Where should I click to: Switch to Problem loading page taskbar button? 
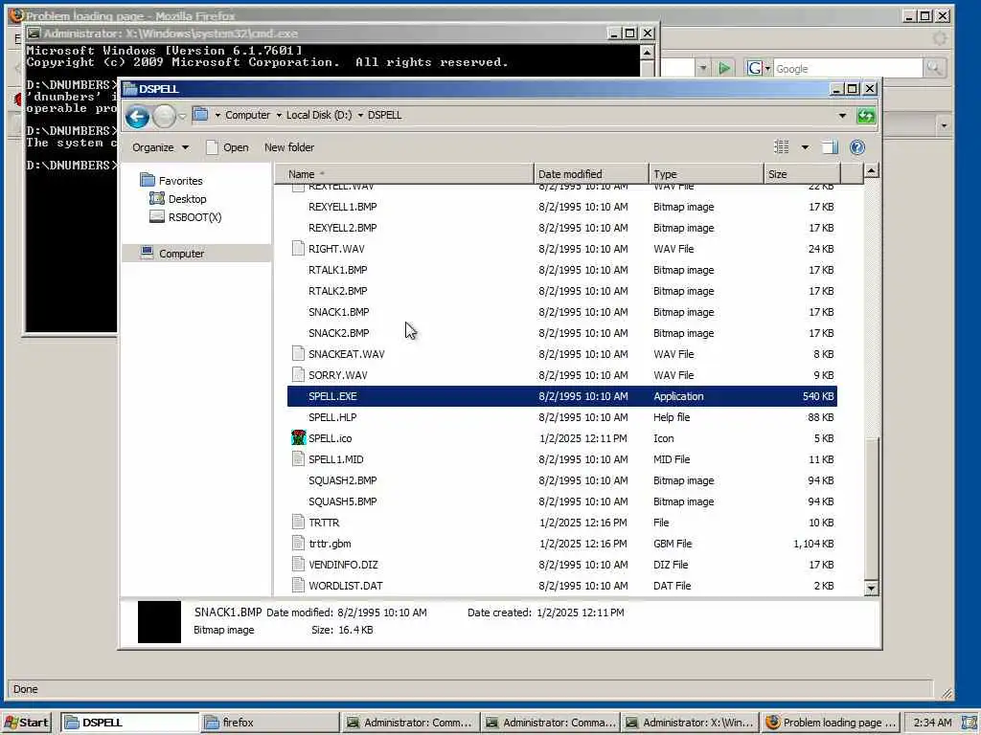[831, 723]
